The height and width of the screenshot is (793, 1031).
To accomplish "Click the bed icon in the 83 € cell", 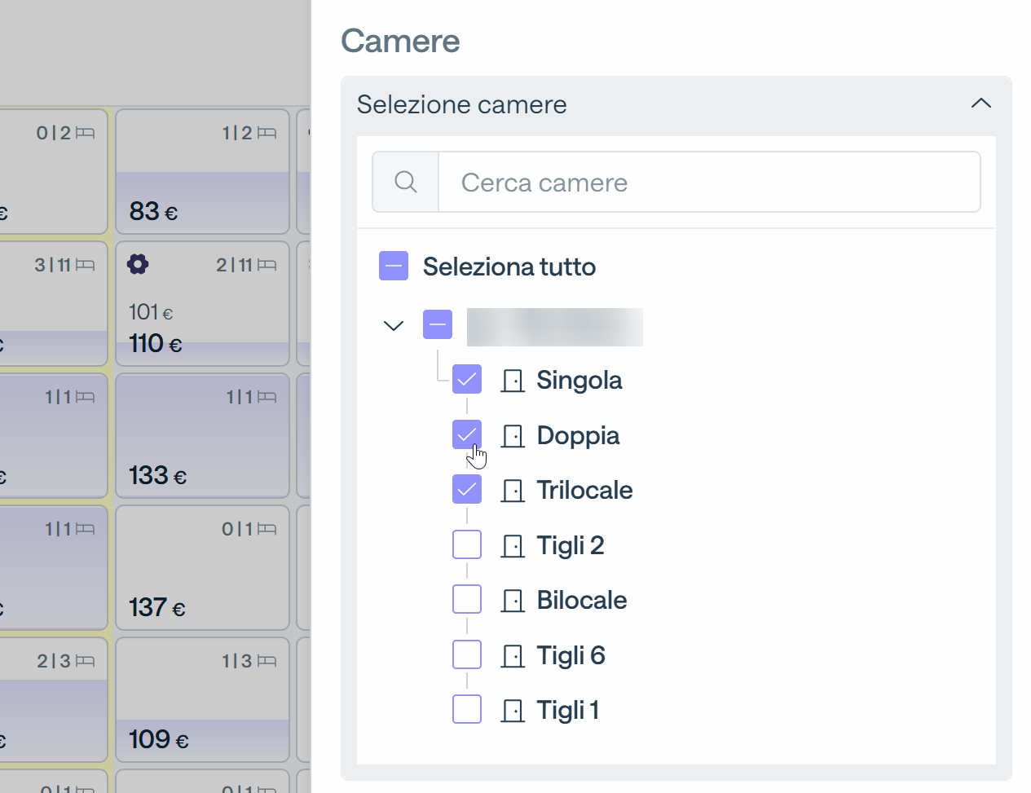I will 267,133.
